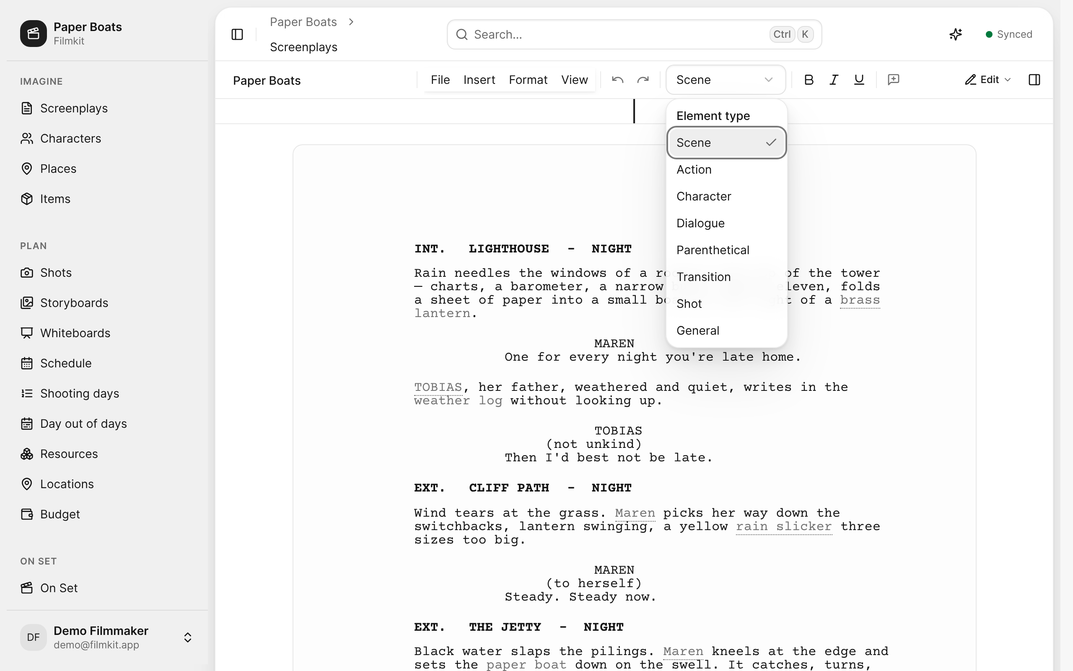Collapse the Scene element type dropdown

click(726, 80)
